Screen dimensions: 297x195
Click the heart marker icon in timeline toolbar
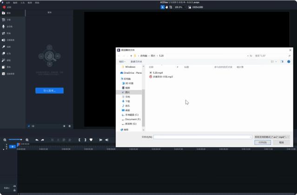pos(91,140)
